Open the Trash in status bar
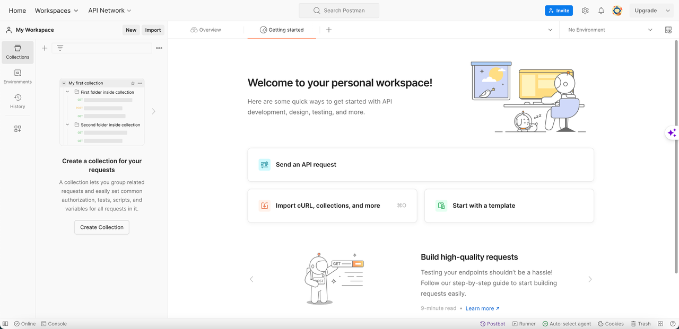Viewport: 679px width, 329px height. point(641,324)
